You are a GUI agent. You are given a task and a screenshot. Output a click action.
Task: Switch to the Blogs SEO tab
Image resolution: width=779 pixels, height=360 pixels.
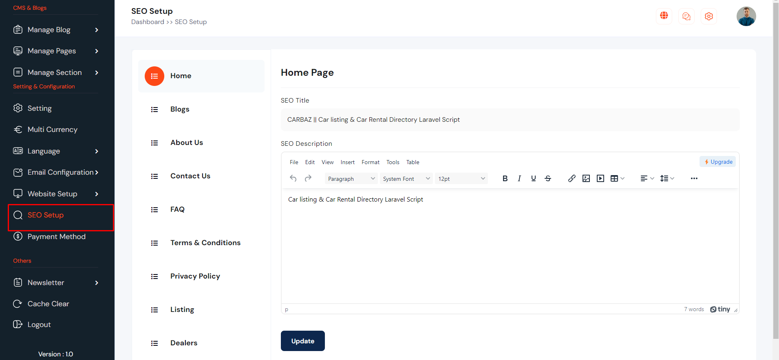[180, 109]
